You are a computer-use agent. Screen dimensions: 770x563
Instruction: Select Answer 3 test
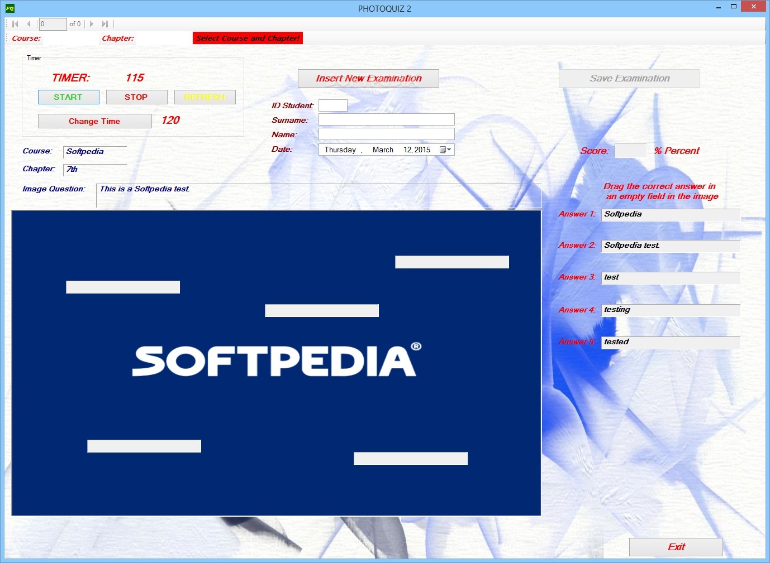671,278
